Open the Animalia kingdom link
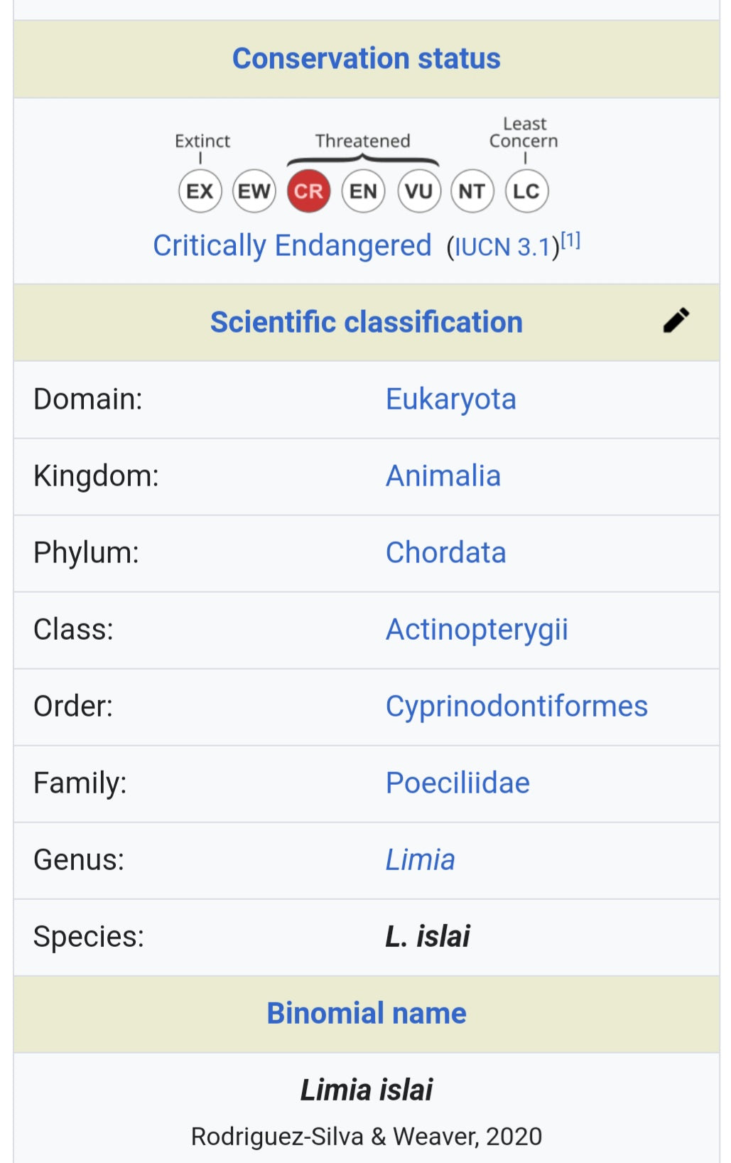The height and width of the screenshot is (1163, 731). tap(443, 476)
